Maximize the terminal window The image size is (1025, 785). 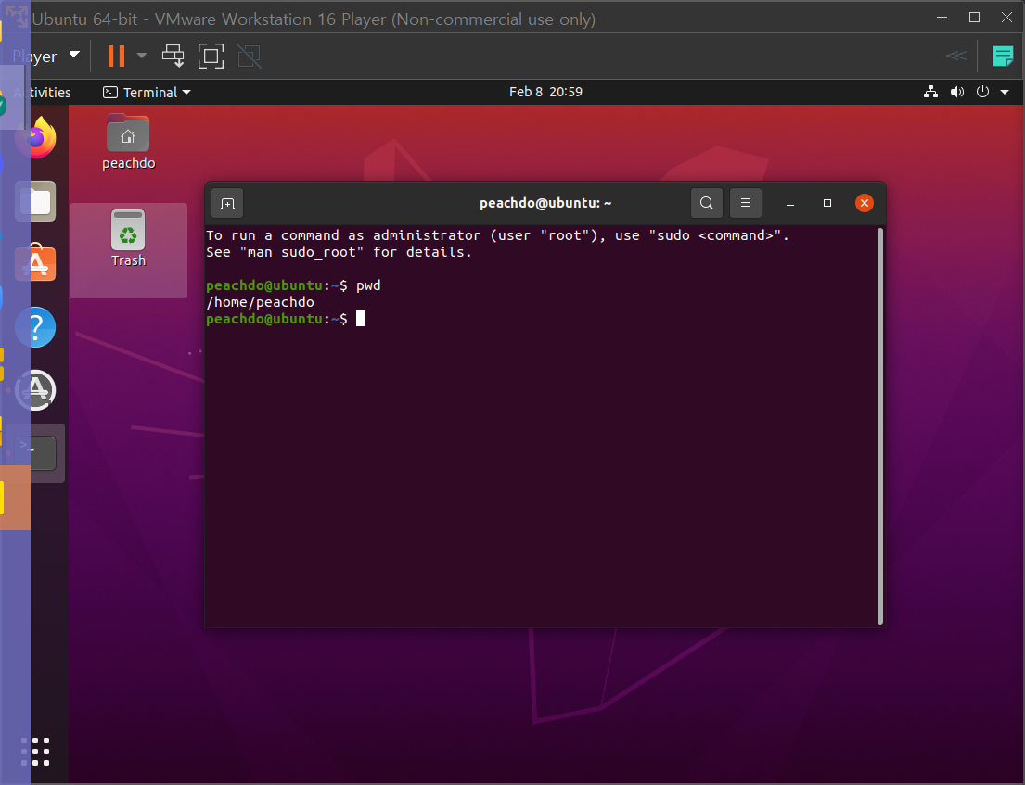click(826, 203)
